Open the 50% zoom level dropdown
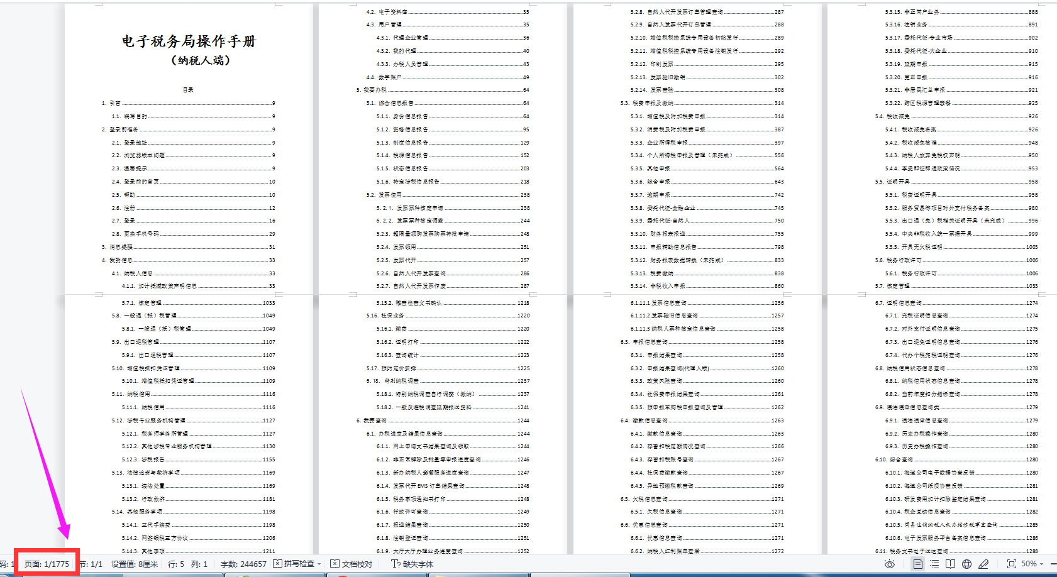The width and height of the screenshot is (1057, 577). [1032, 564]
